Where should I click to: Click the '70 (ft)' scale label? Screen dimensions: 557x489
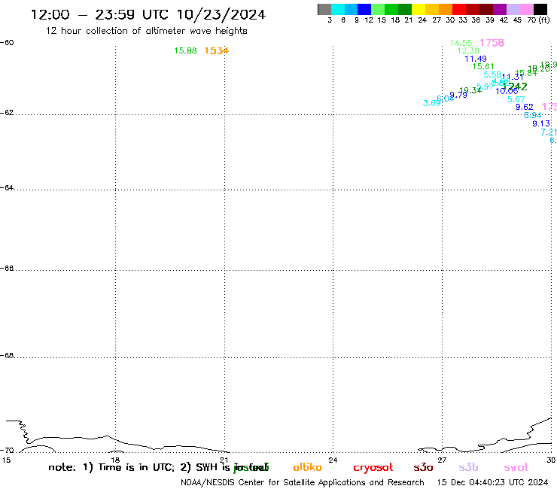pos(538,20)
